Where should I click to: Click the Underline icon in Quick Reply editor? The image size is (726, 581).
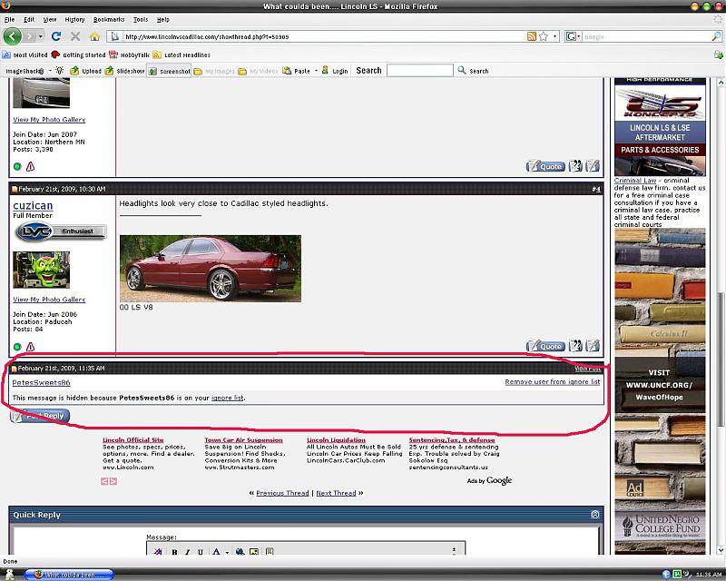(x=200, y=552)
